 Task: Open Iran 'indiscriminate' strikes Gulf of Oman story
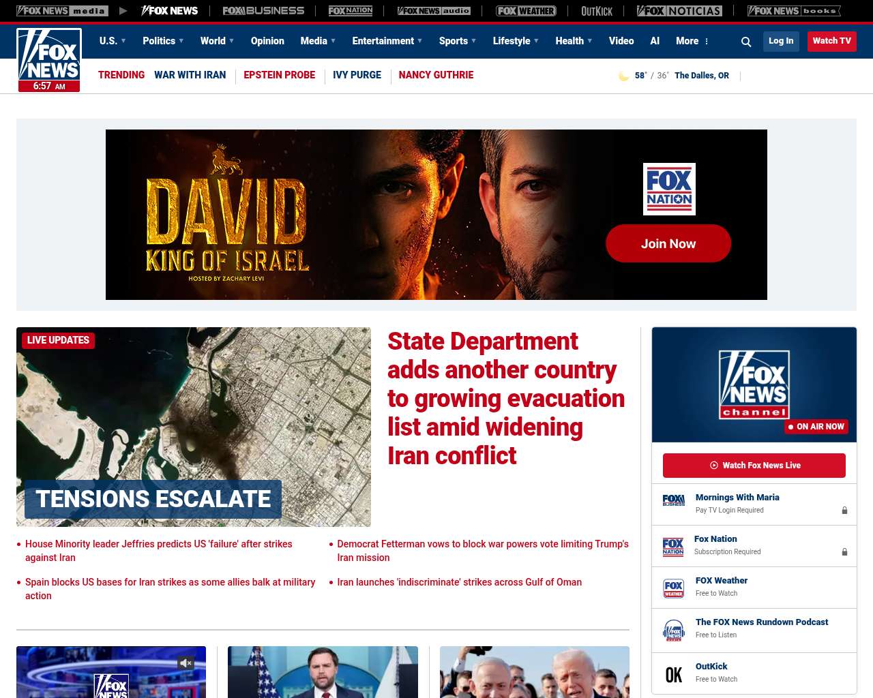click(x=459, y=582)
